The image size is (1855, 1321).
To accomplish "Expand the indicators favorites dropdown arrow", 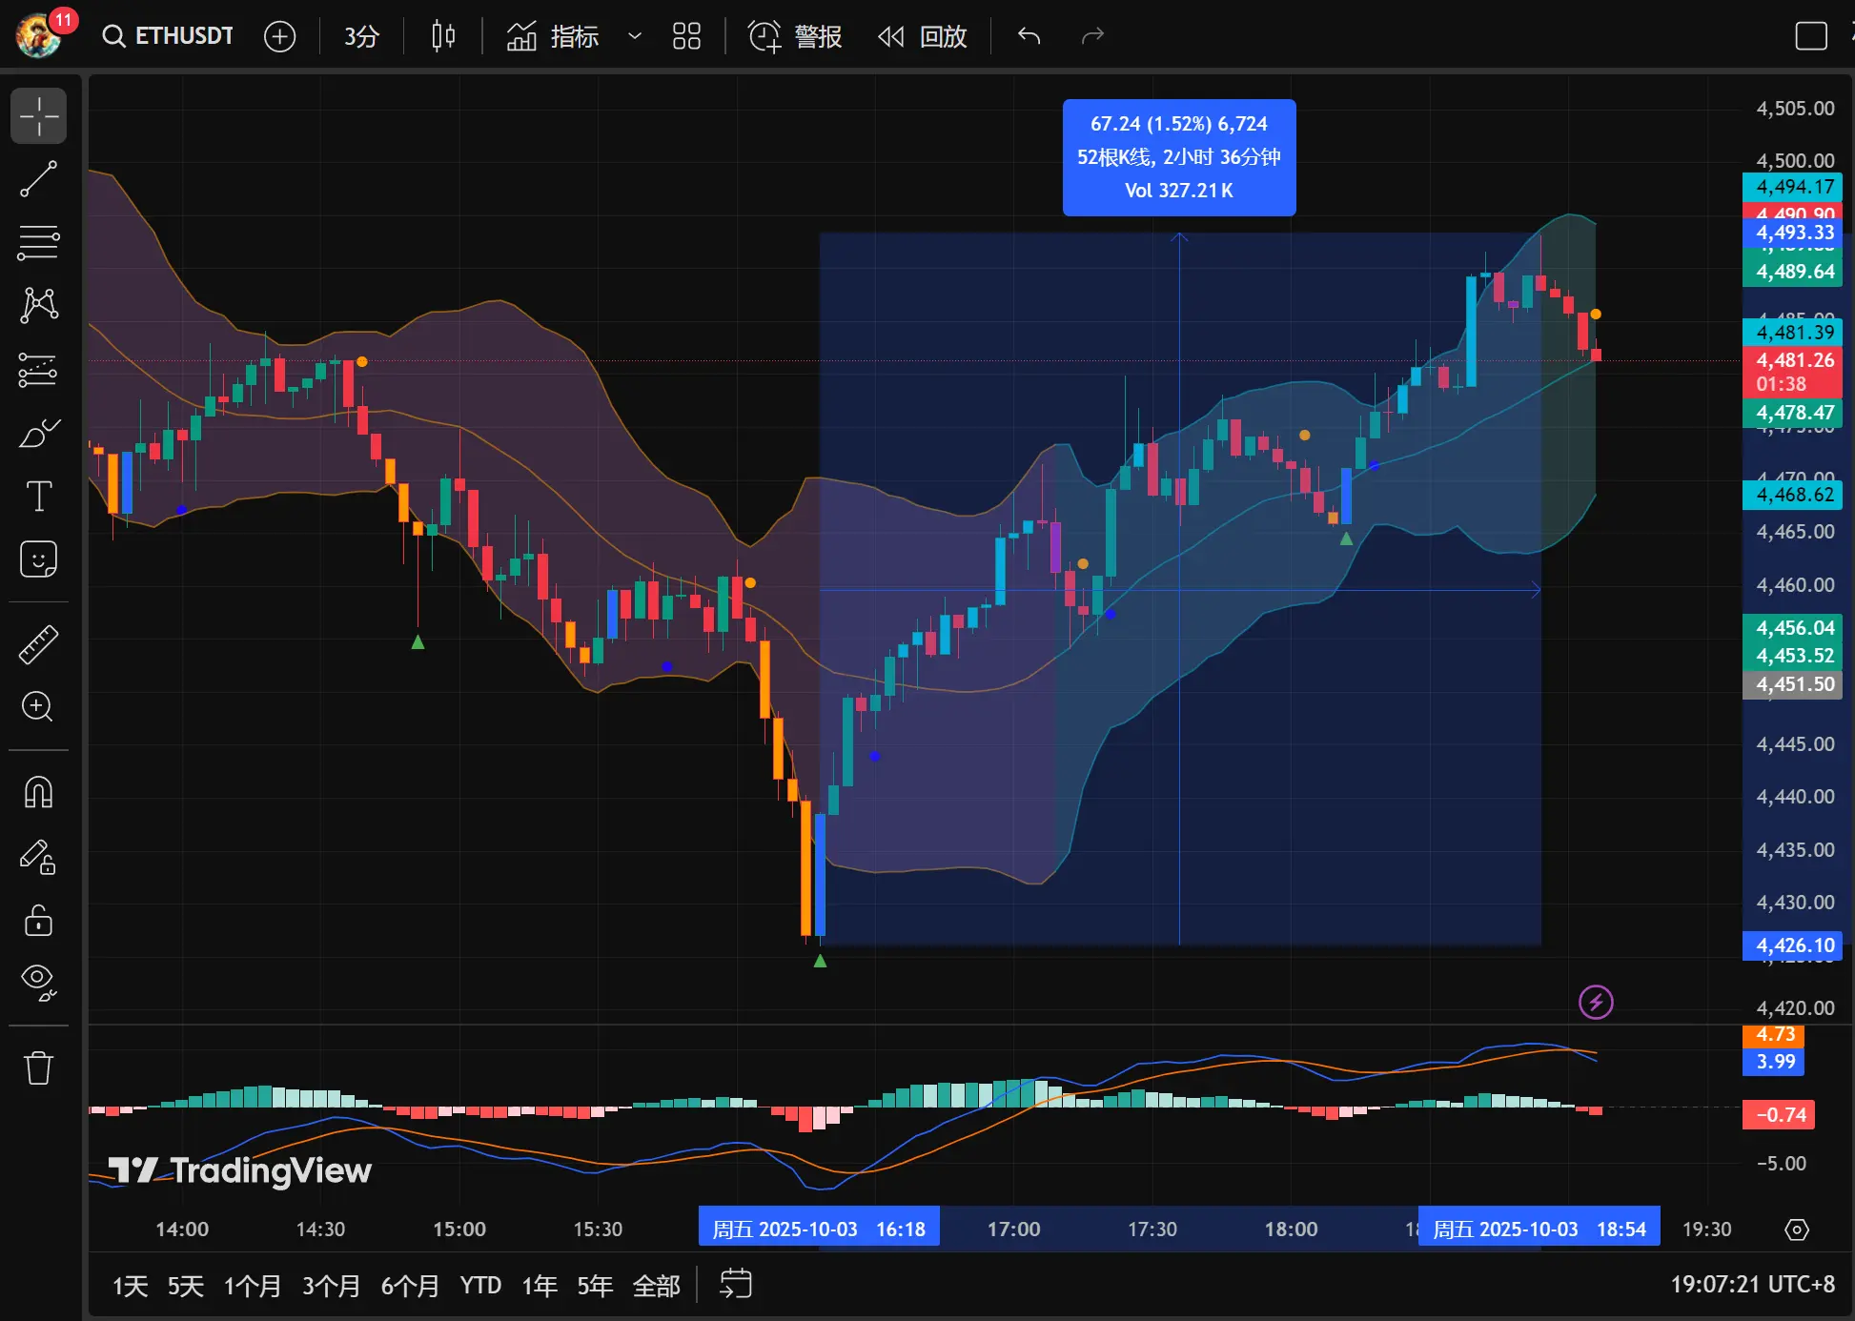I will [634, 36].
